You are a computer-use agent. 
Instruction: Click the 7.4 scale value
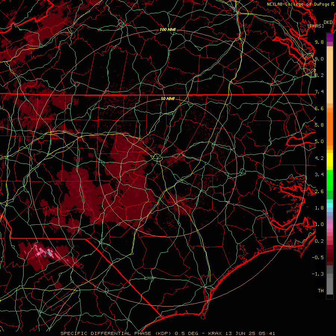pos(319,92)
